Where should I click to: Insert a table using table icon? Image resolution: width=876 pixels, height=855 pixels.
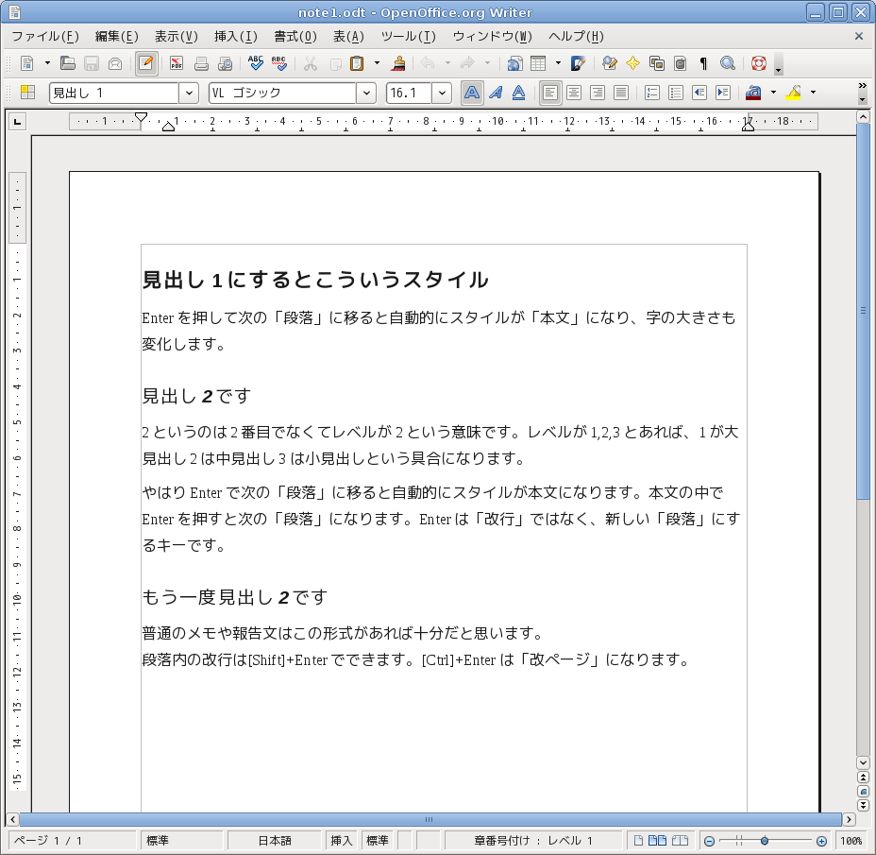[x=538, y=63]
